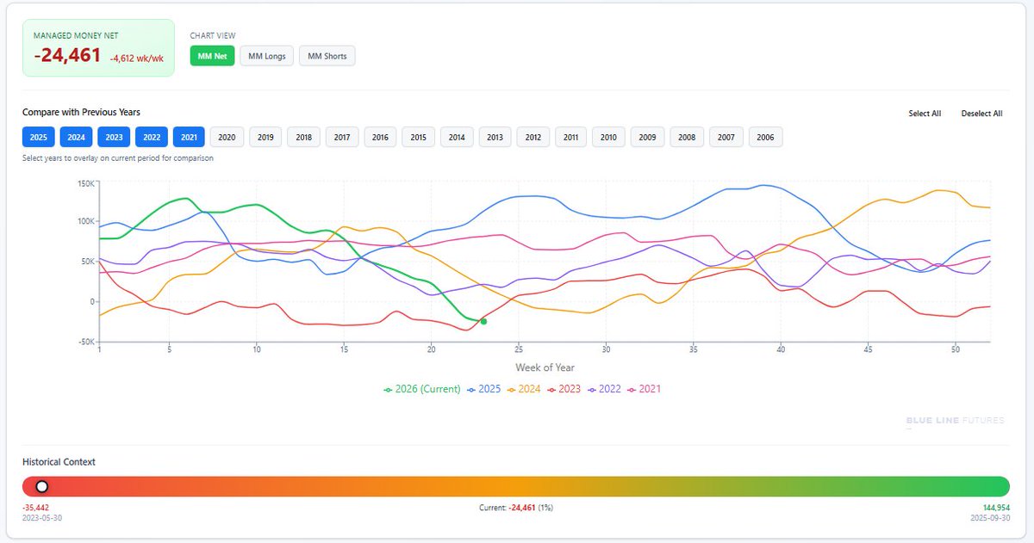Image resolution: width=1034 pixels, height=543 pixels.
Task: Deselect the 2023 year toggle
Action: 115,137
